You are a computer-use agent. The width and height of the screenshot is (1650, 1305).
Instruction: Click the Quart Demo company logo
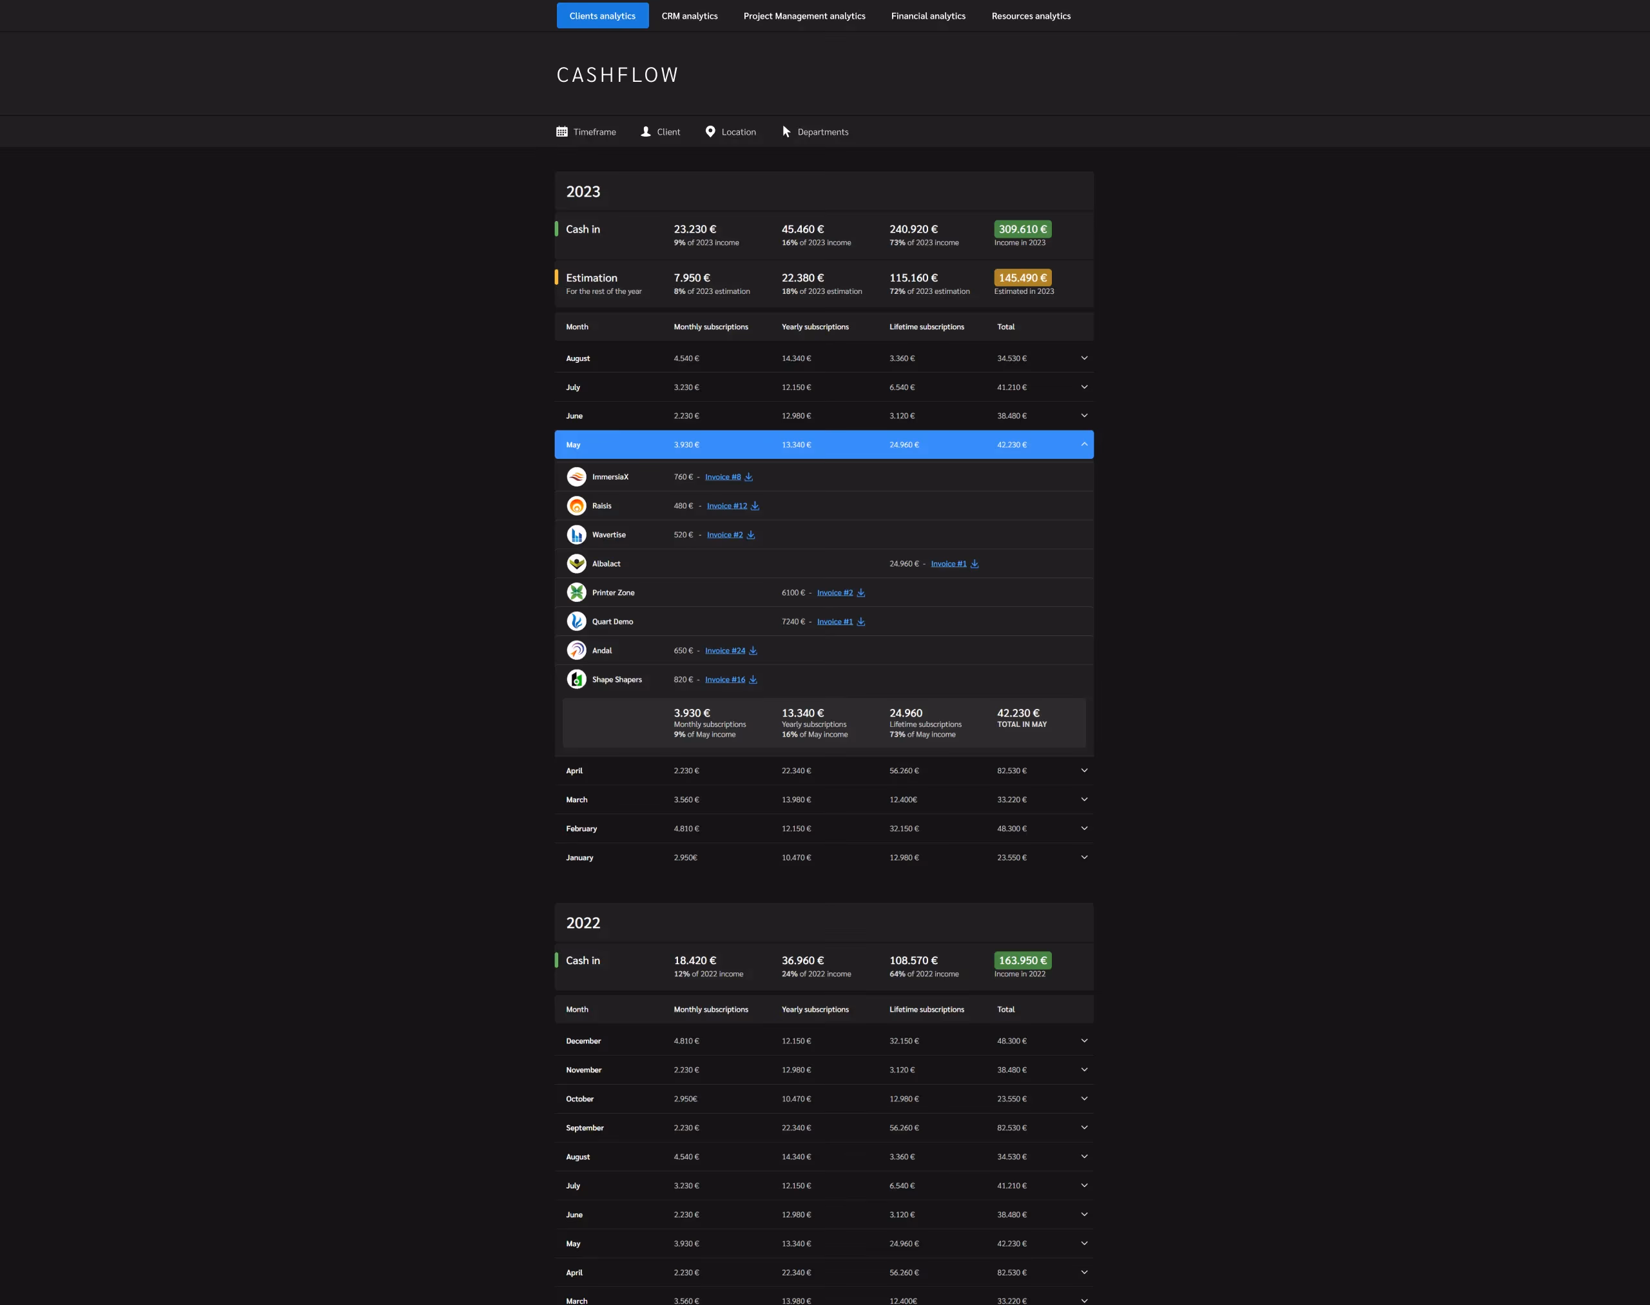(576, 622)
